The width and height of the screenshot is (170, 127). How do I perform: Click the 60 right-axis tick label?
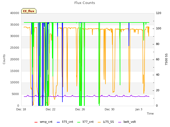point(158,59)
